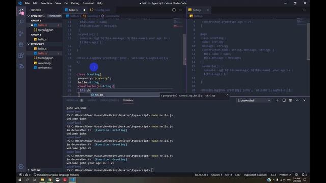Open the Extensions view in activity bar

[x=21, y=55]
